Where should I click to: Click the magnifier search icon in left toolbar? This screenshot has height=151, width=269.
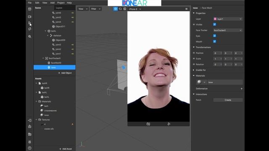pyautogui.click(x=30, y=36)
